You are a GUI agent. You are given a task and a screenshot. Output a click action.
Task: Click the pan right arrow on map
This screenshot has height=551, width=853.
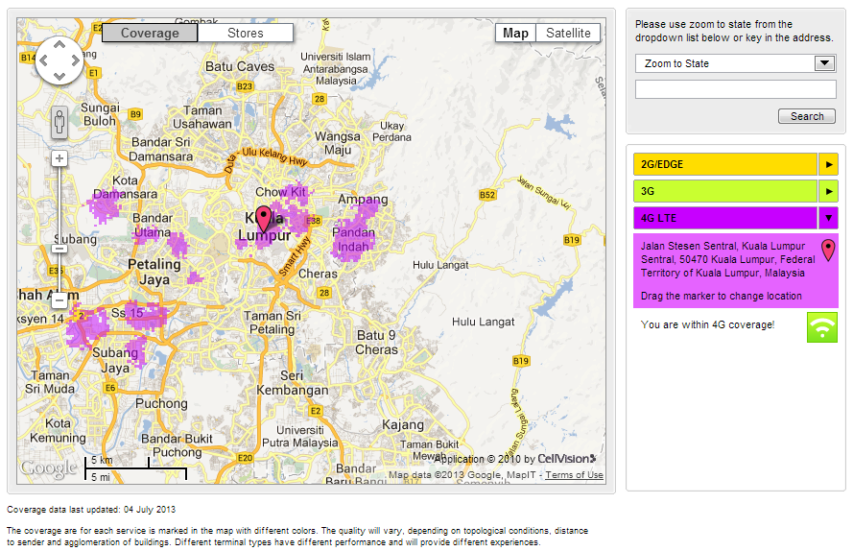(76, 60)
